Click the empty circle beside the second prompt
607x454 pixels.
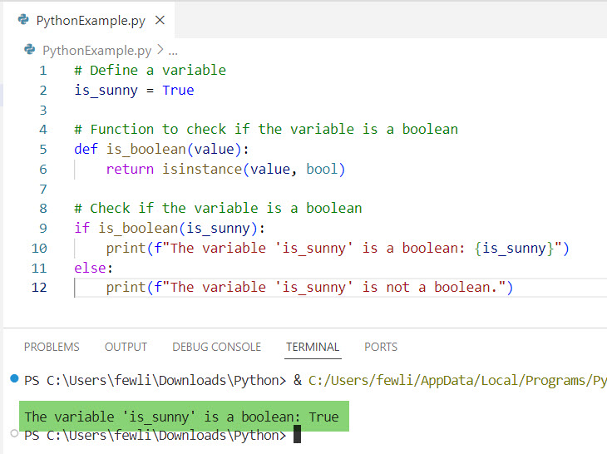(14, 433)
